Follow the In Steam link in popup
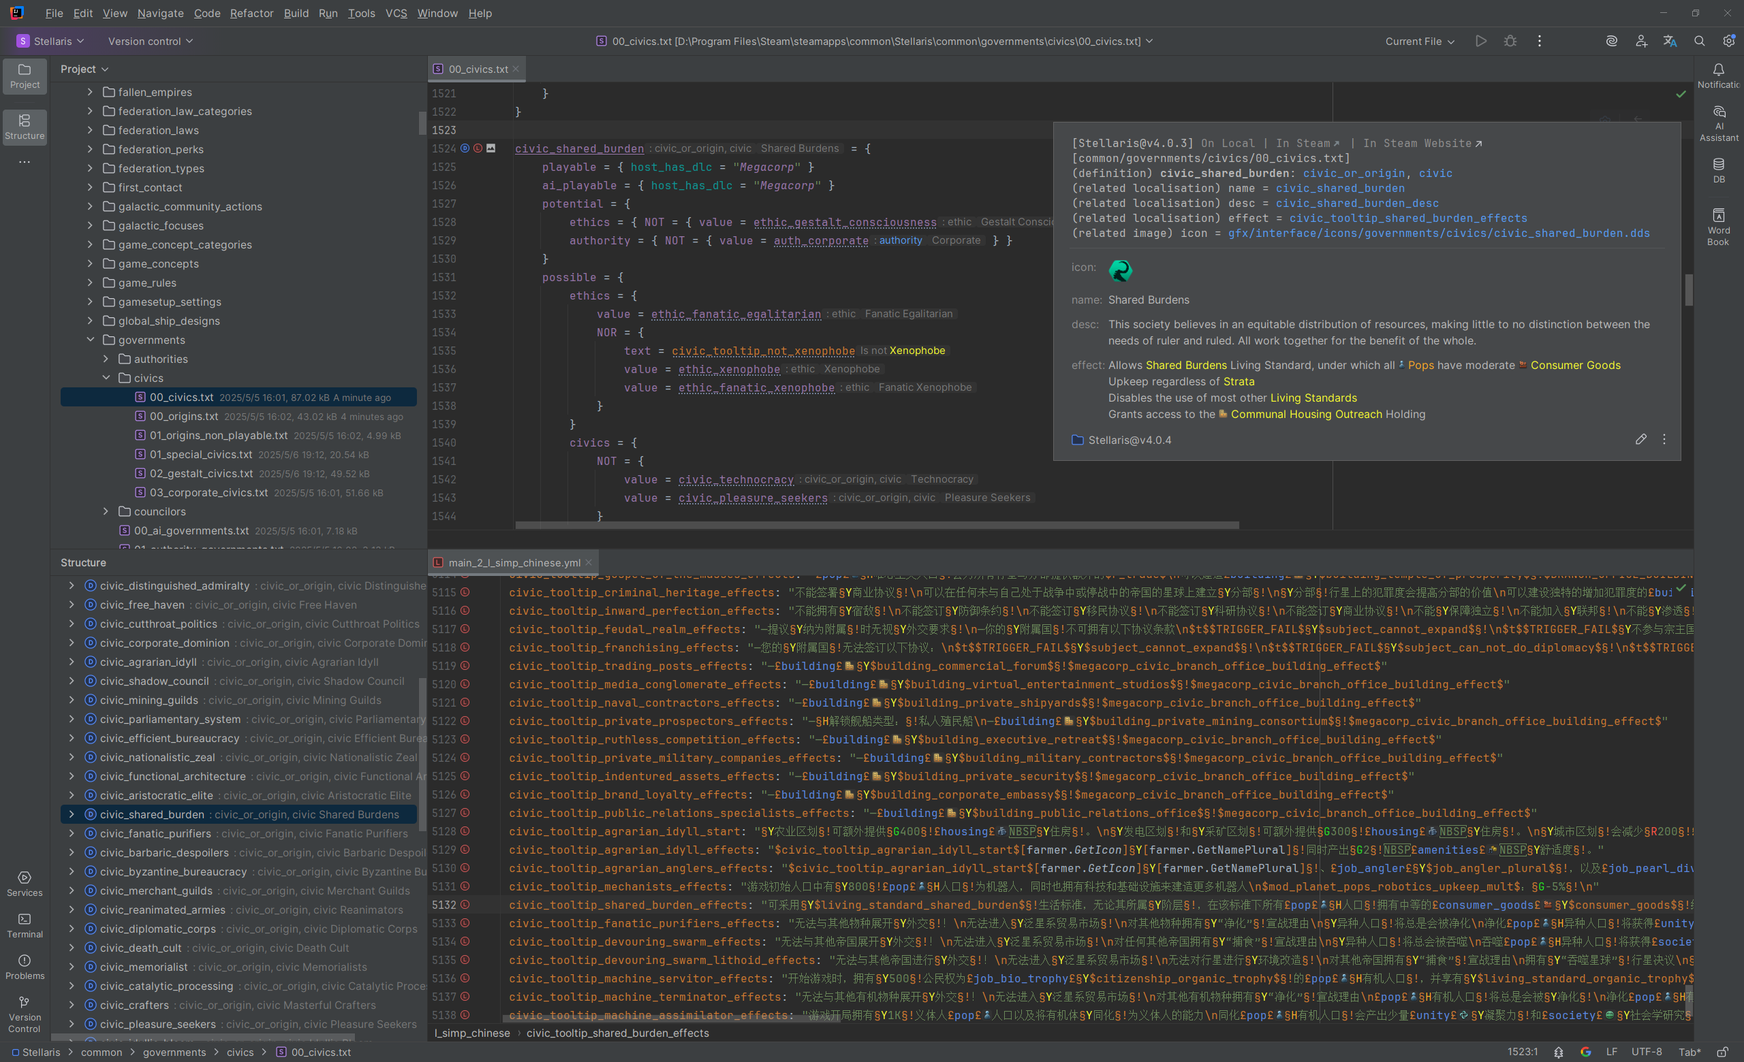 (1307, 143)
